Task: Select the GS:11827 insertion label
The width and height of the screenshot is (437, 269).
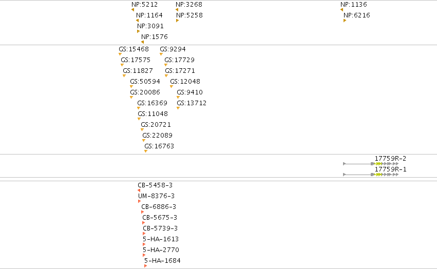Action: pos(138,71)
